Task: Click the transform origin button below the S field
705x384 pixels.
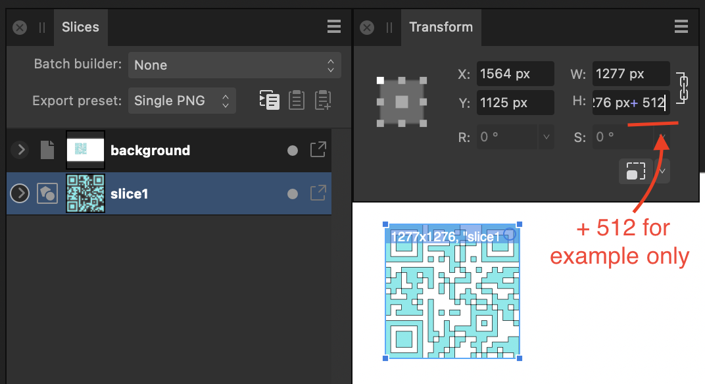Action: coord(636,171)
